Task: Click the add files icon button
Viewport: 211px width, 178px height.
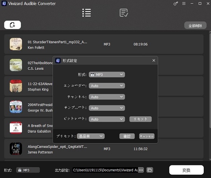Action: click(13, 25)
